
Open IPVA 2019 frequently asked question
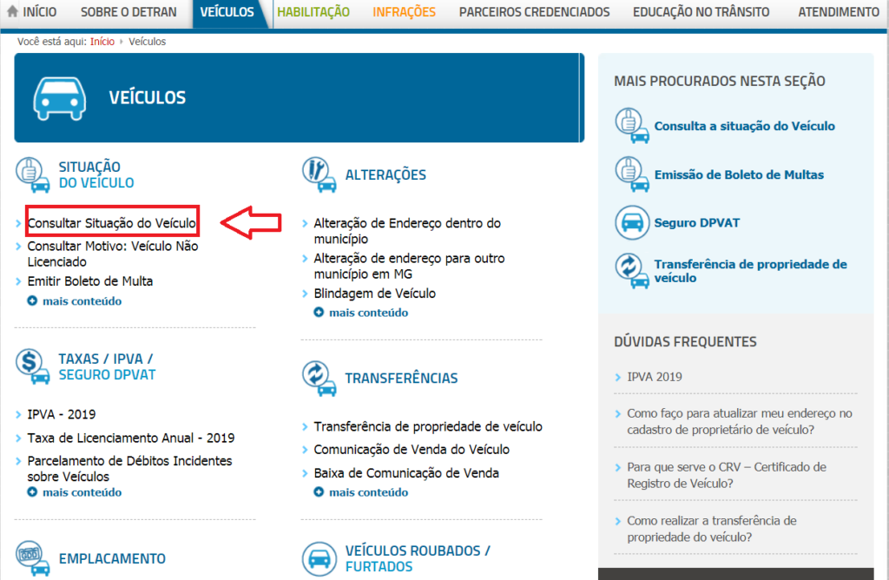point(655,377)
